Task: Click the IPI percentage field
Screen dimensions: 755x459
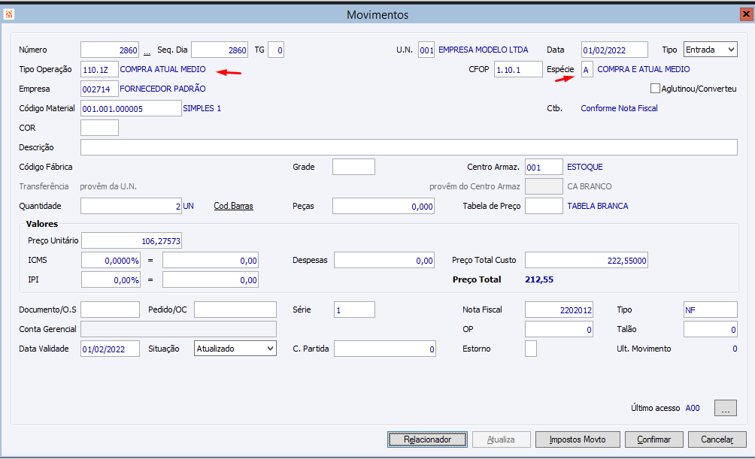Action: (x=111, y=279)
